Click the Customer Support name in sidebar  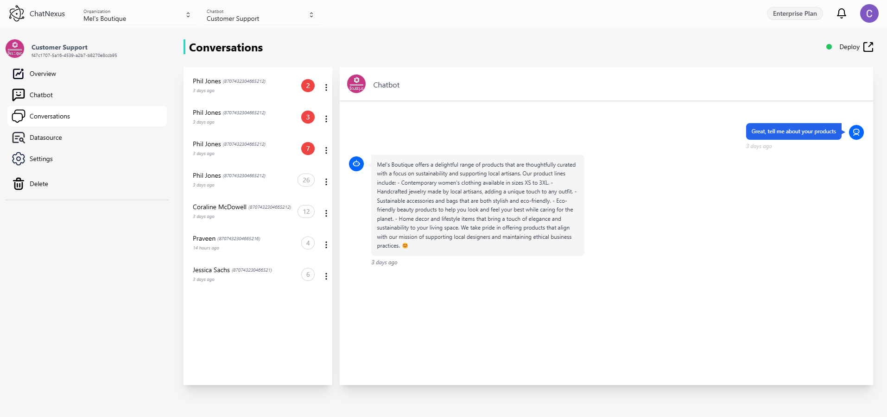[x=59, y=47]
